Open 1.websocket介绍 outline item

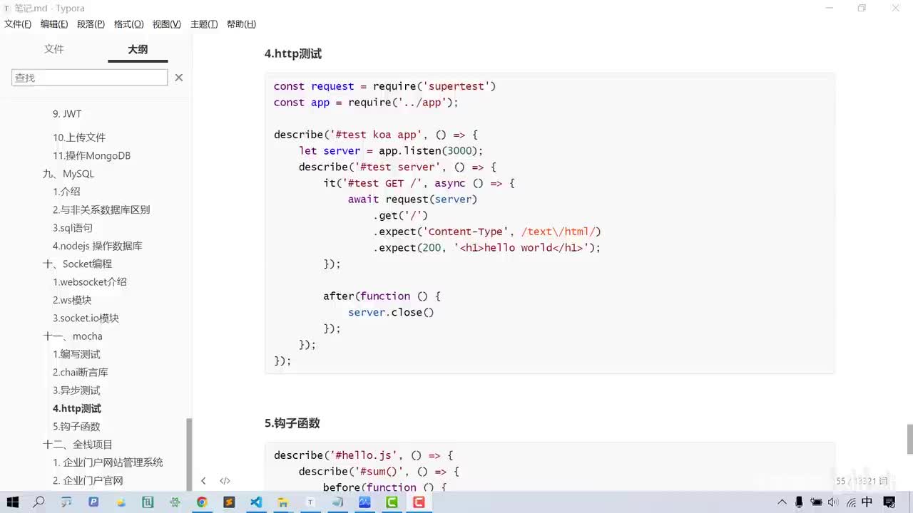click(x=90, y=282)
